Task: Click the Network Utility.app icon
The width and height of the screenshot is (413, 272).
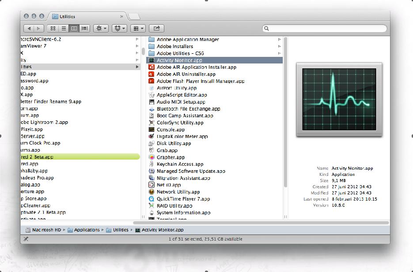Action: coord(152,192)
